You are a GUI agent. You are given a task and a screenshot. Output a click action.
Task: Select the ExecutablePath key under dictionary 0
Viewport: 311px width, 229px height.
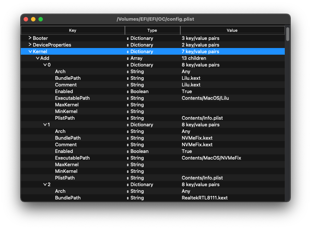(72, 98)
